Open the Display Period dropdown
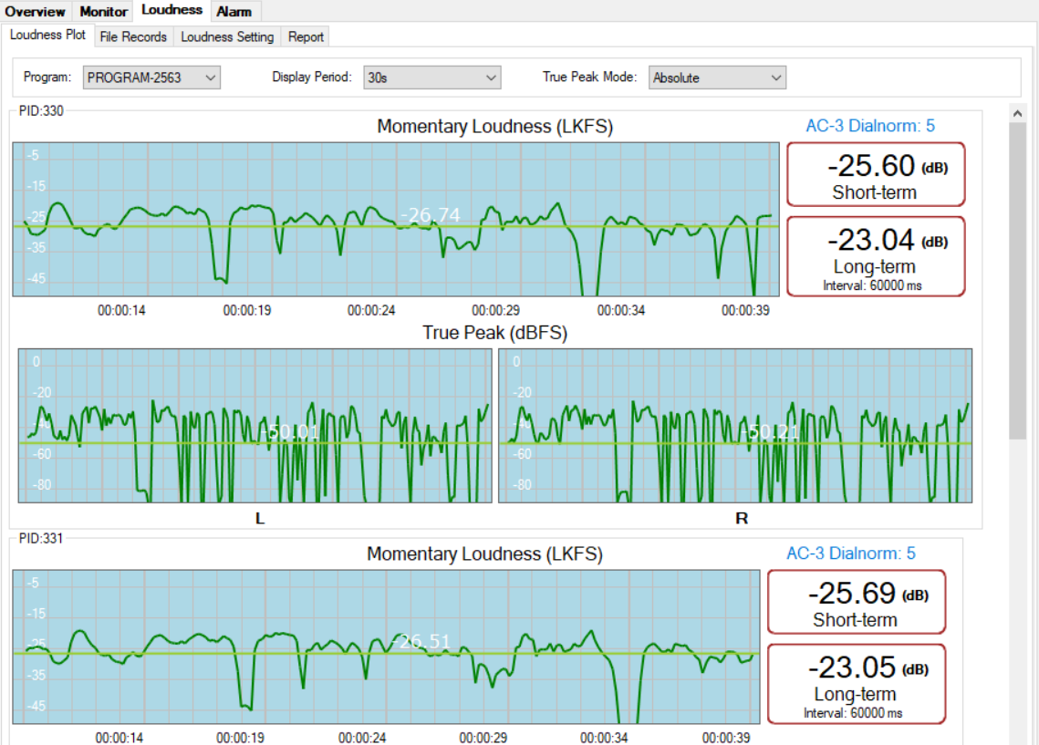 click(431, 78)
